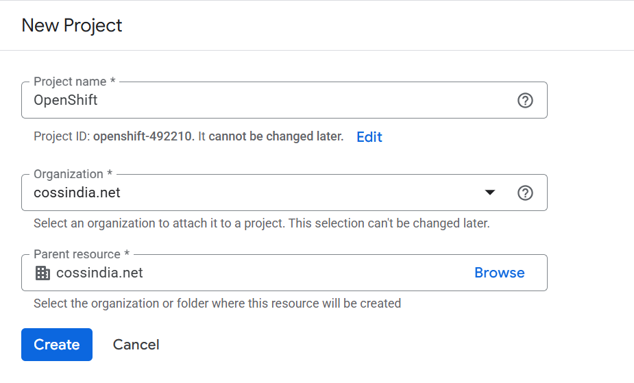Cancel the new project creation

136,345
